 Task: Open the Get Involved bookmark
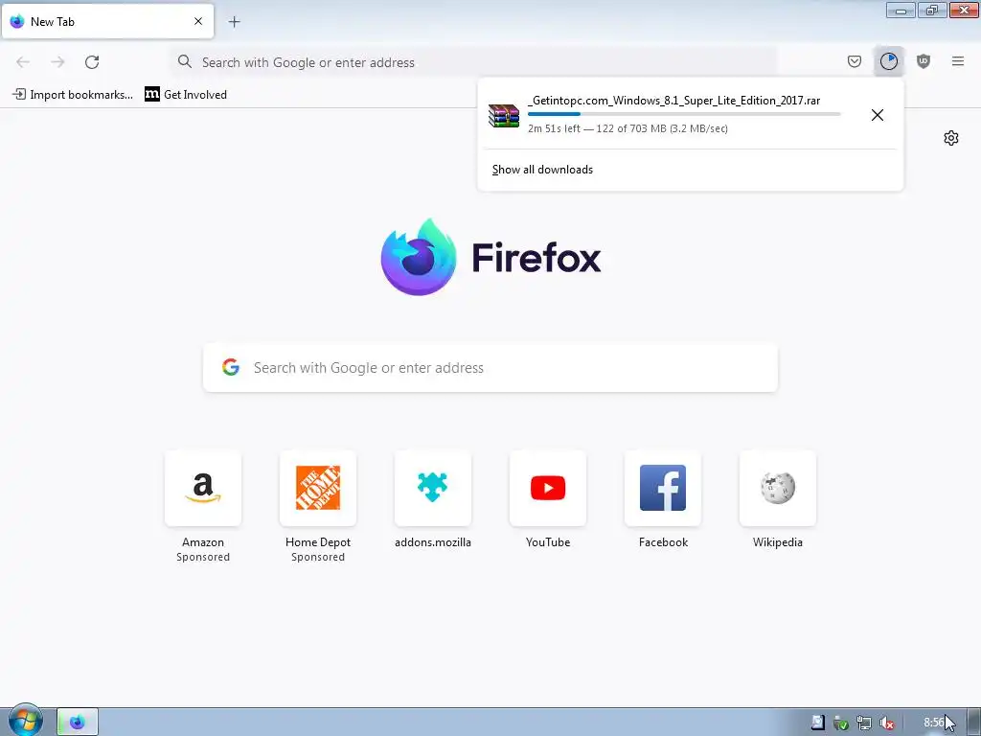(186, 95)
